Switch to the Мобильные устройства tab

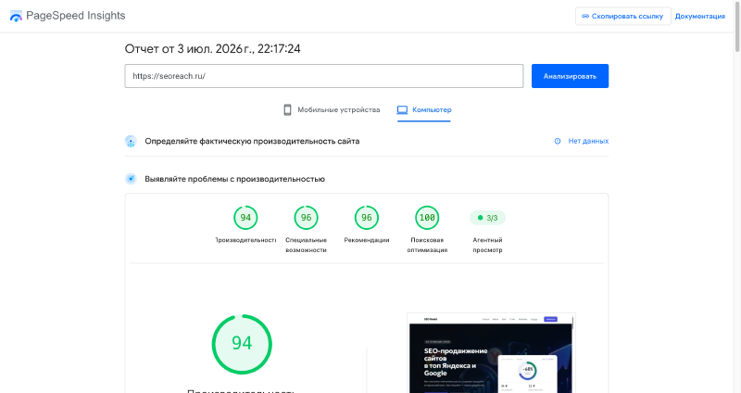pos(332,109)
